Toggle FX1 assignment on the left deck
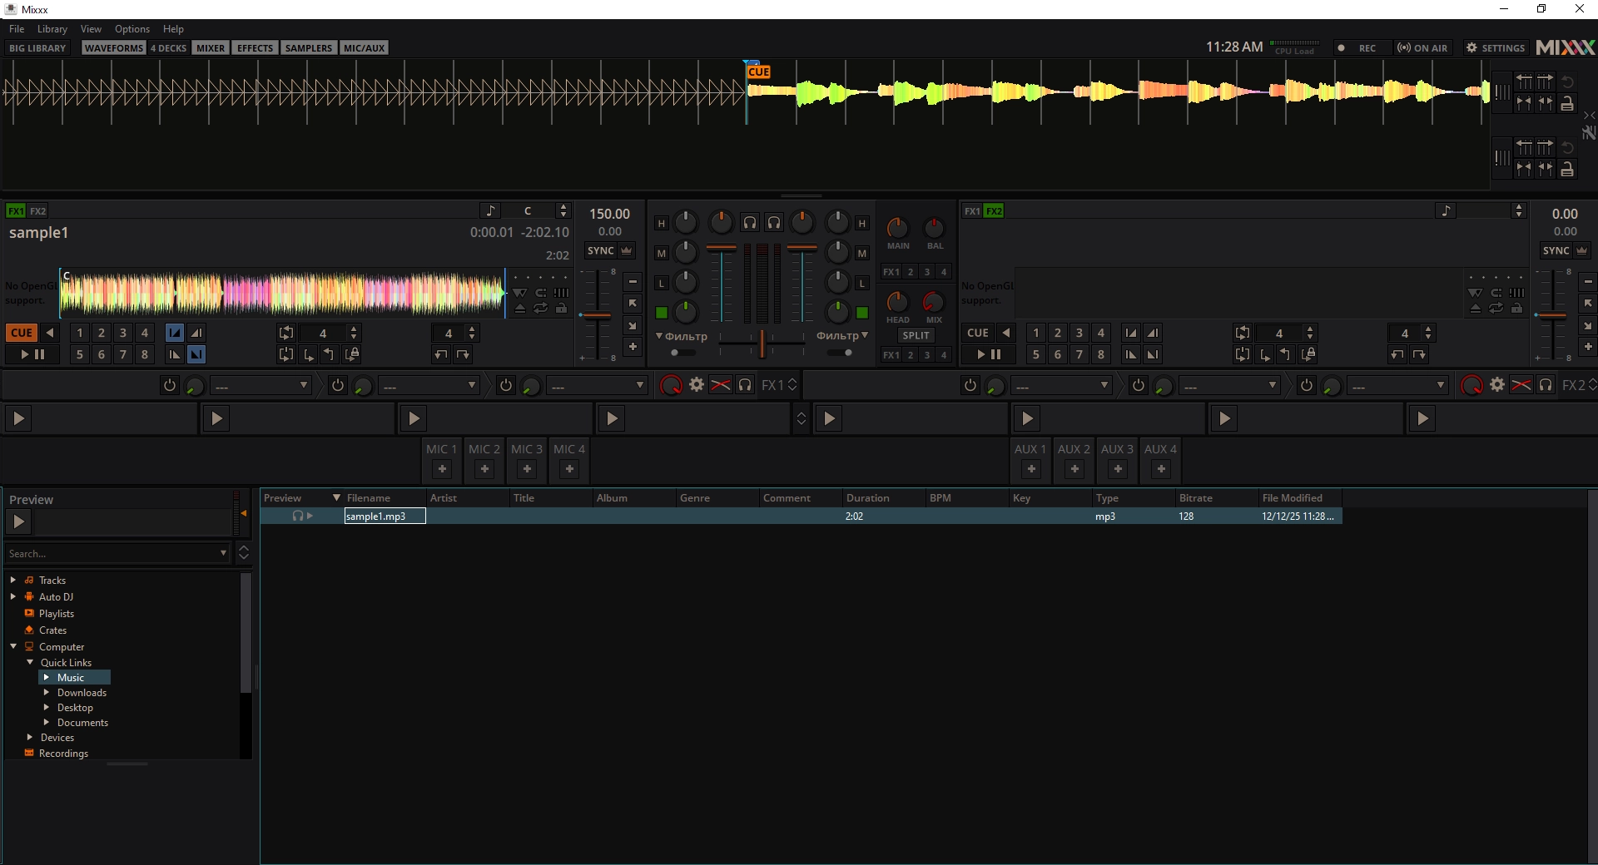Image resolution: width=1598 pixels, height=865 pixels. coord(15,210)
